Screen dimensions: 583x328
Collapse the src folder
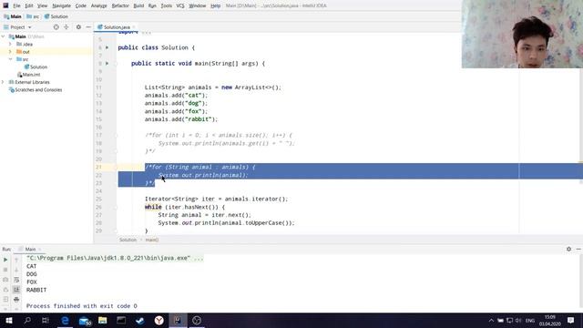[10, 59]
